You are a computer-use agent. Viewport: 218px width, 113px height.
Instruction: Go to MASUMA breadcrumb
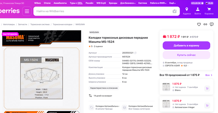pos(80,25)
